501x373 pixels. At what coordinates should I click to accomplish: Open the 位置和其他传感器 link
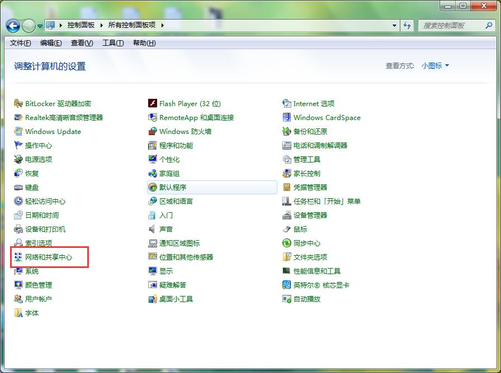(186, 257)
